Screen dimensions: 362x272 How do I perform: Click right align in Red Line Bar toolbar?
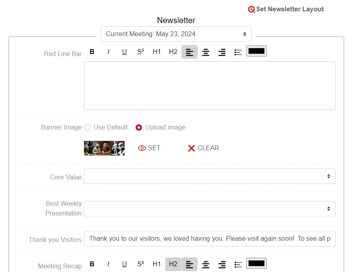[222, 52]
